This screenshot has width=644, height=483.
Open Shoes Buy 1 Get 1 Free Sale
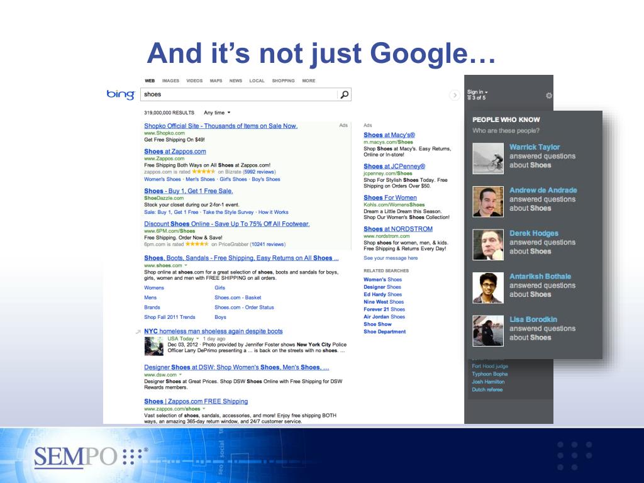[189, 191]
